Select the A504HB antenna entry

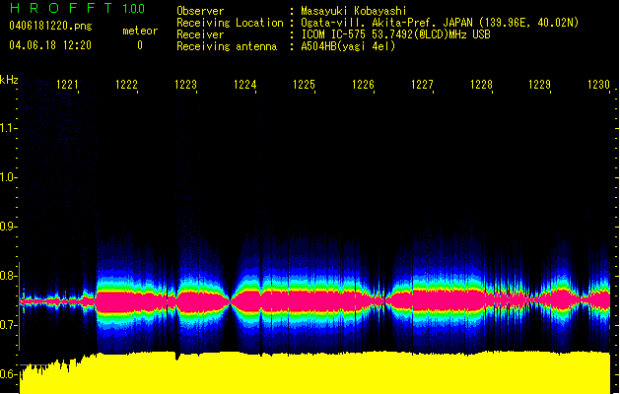pyautogui.click(x=348, y=46)
